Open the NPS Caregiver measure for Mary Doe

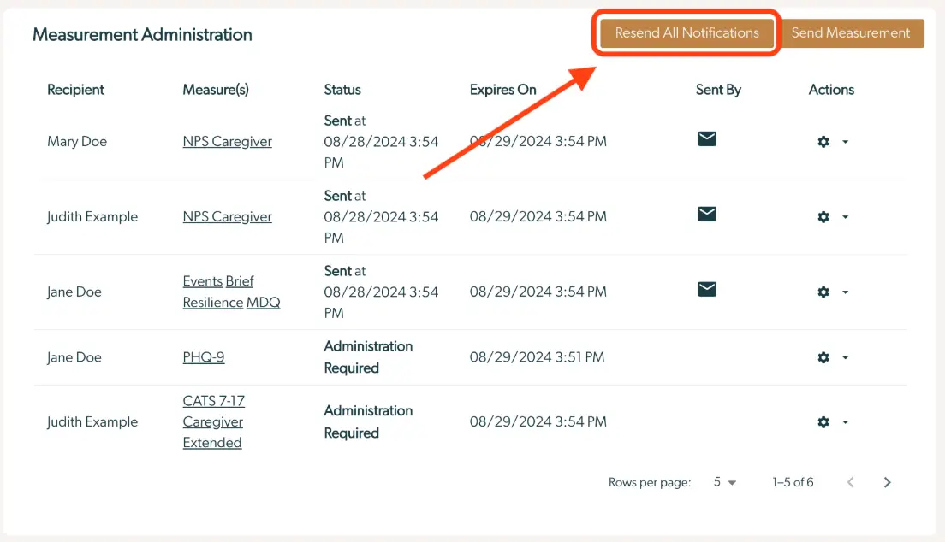(x=227, y=141)
